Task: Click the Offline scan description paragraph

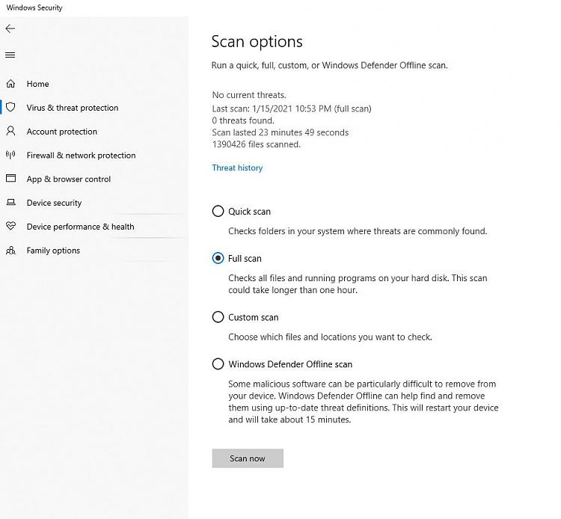Action: click(x=364, y=402)
